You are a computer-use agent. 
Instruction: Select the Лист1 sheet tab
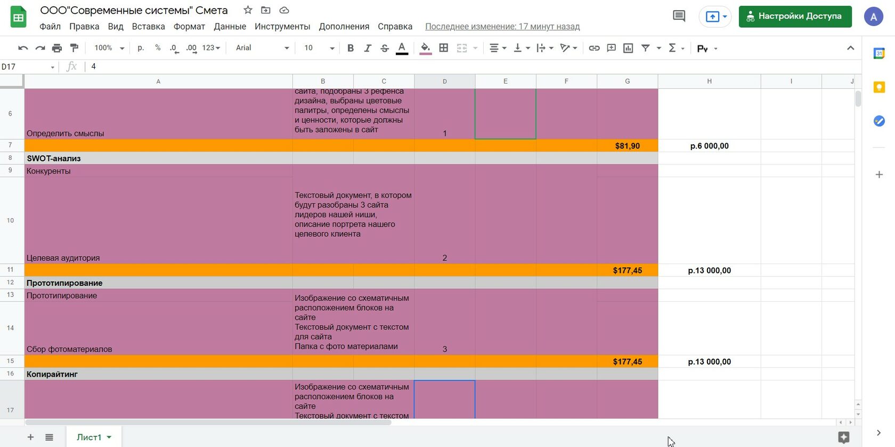pos(94,437)
